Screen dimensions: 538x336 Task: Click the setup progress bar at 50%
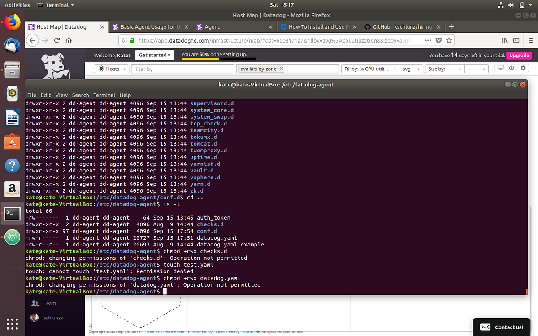[x=220, y=58]
